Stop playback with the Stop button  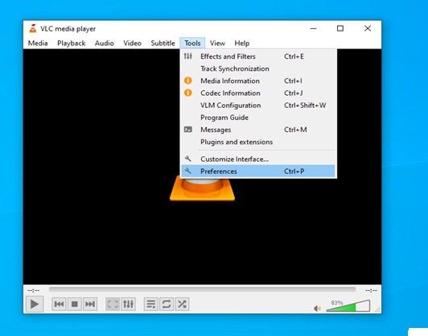coord(75,304)
